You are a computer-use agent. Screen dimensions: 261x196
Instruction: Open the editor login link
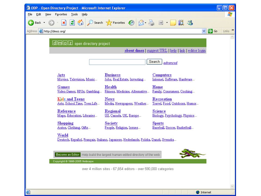(x=197, y=51)
